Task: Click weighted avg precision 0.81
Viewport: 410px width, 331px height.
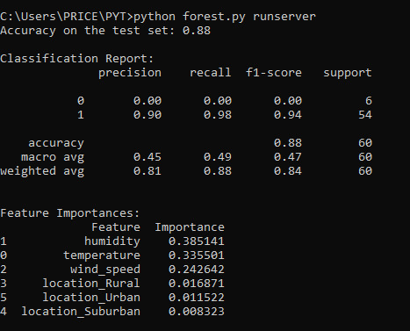Action: pyautogui.click(x=147, y=171)
